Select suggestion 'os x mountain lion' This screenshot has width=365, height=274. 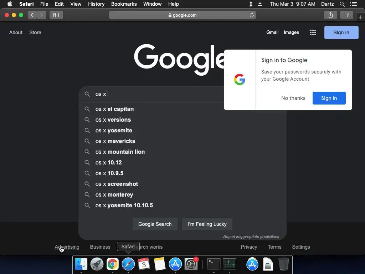coord(182,152)
